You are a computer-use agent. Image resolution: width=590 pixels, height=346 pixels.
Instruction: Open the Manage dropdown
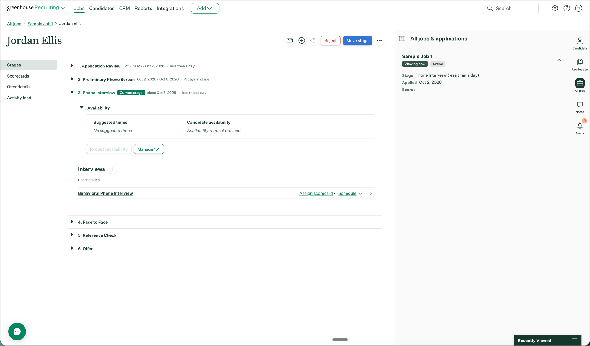coord(149,149)
